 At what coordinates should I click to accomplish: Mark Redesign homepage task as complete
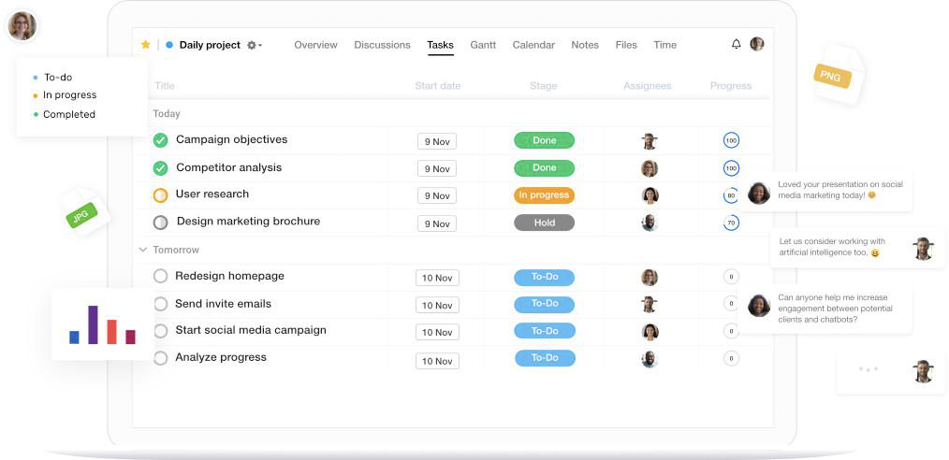point(160,276)
